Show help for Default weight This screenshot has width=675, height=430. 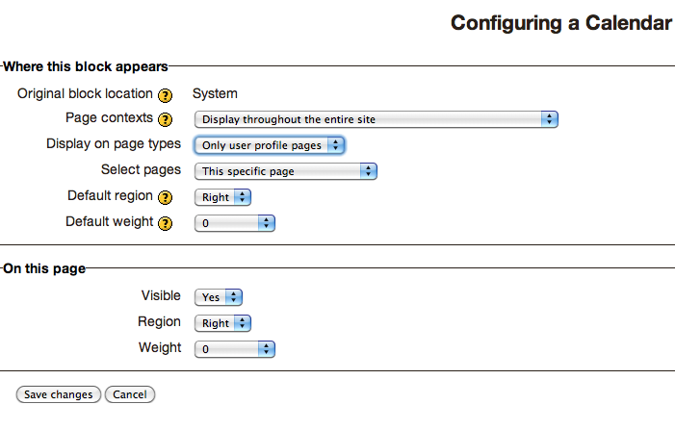click(x=165, y=223)
